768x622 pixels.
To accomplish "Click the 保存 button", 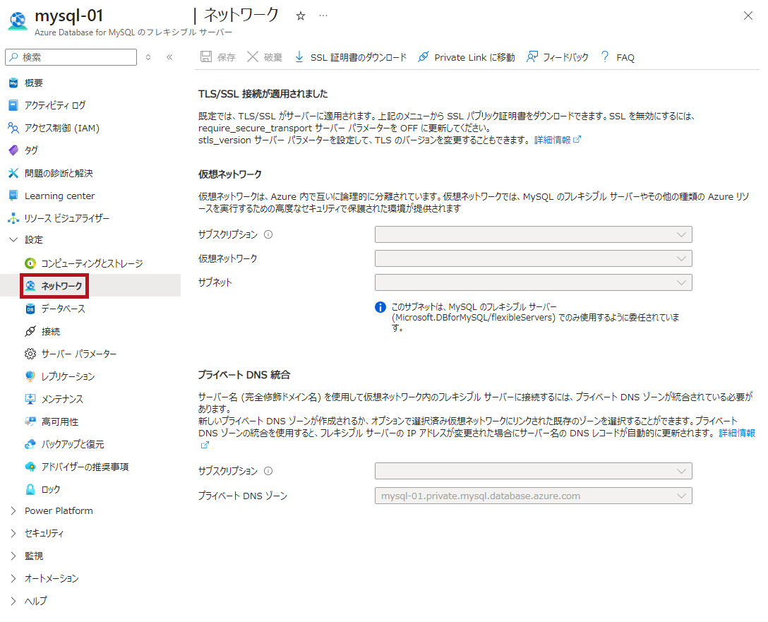I will coord(219,57).
